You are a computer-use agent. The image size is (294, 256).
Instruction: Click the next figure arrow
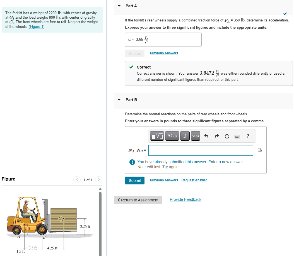point(98,180)
